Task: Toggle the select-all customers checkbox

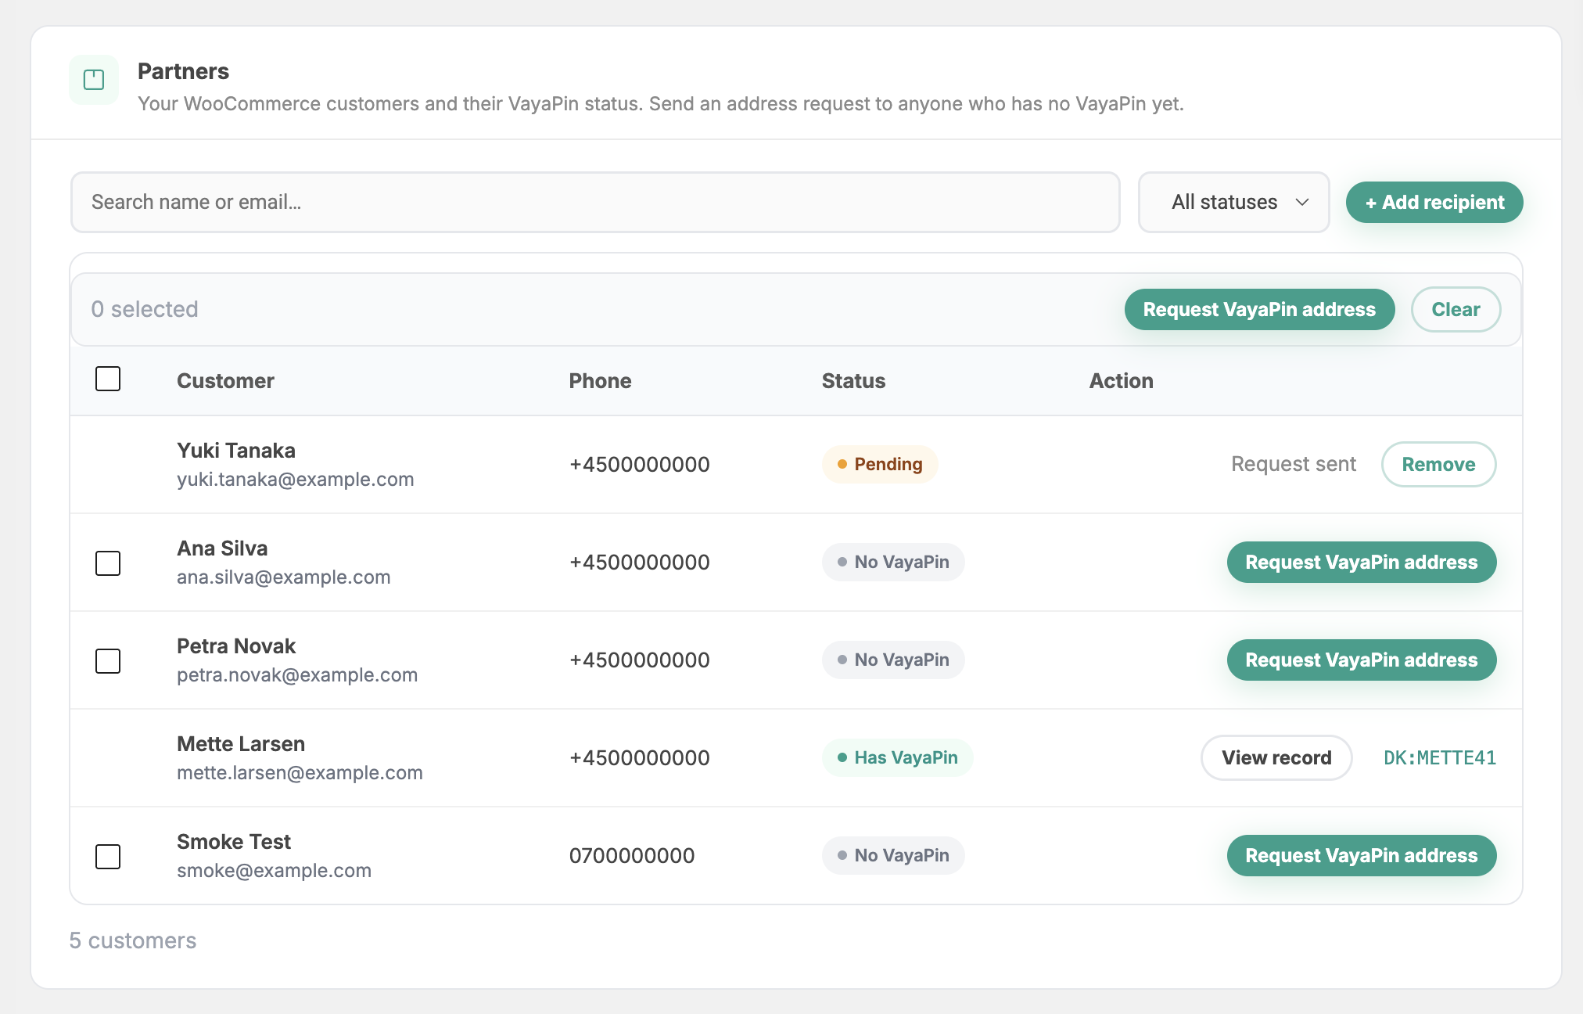Action: tap(108, 379)
